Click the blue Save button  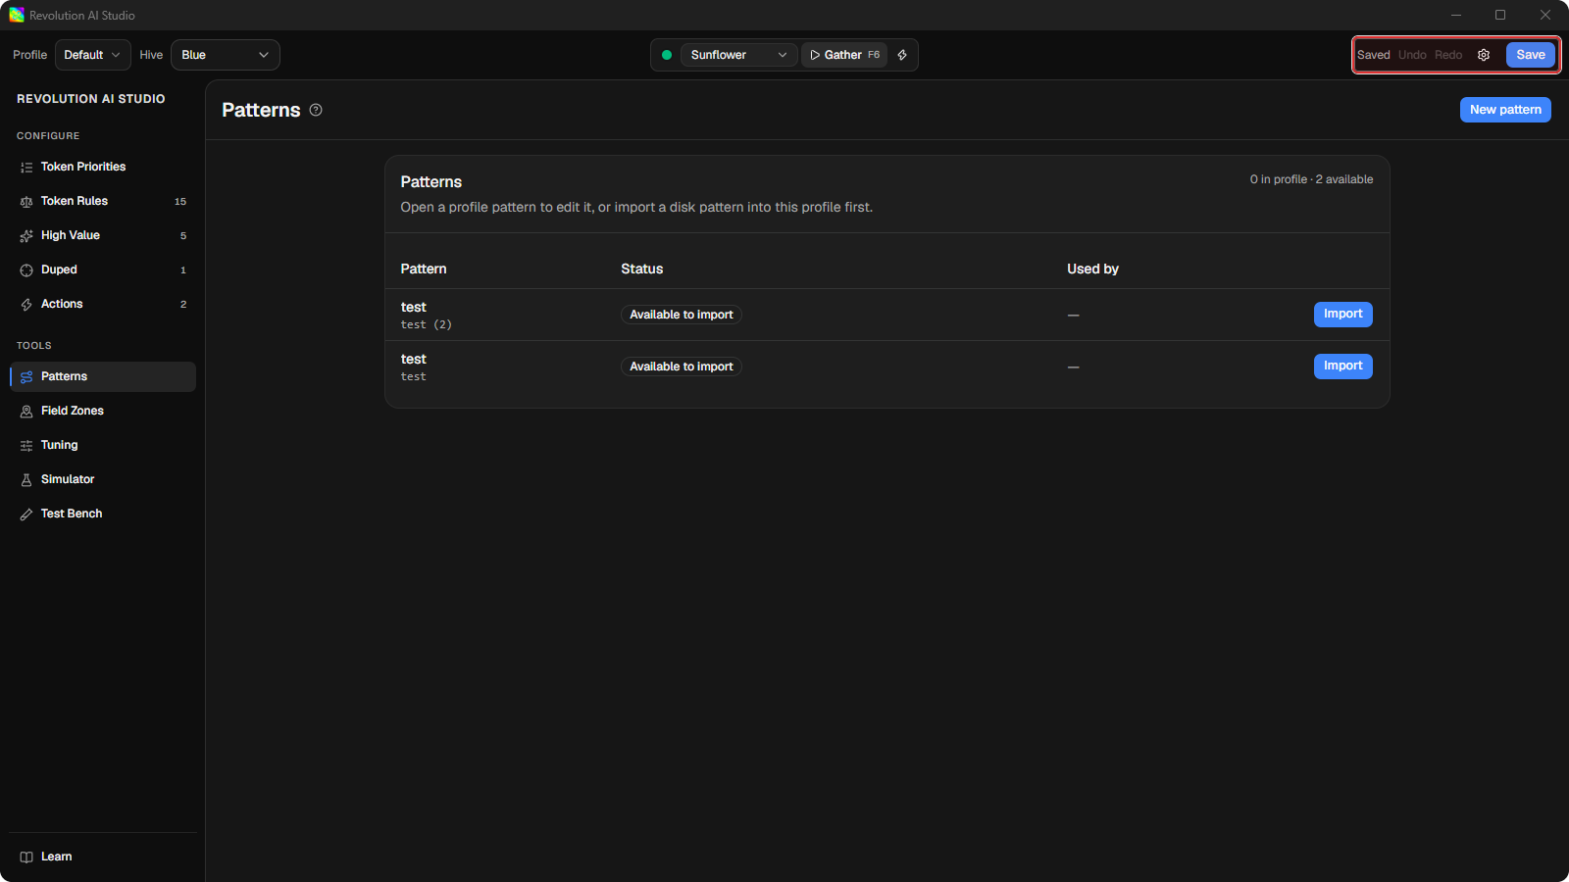pos(1531,55)
